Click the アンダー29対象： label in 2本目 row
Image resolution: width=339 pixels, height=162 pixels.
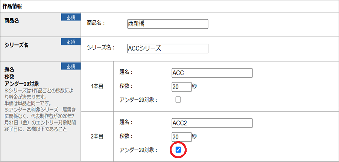coord(138,150)
